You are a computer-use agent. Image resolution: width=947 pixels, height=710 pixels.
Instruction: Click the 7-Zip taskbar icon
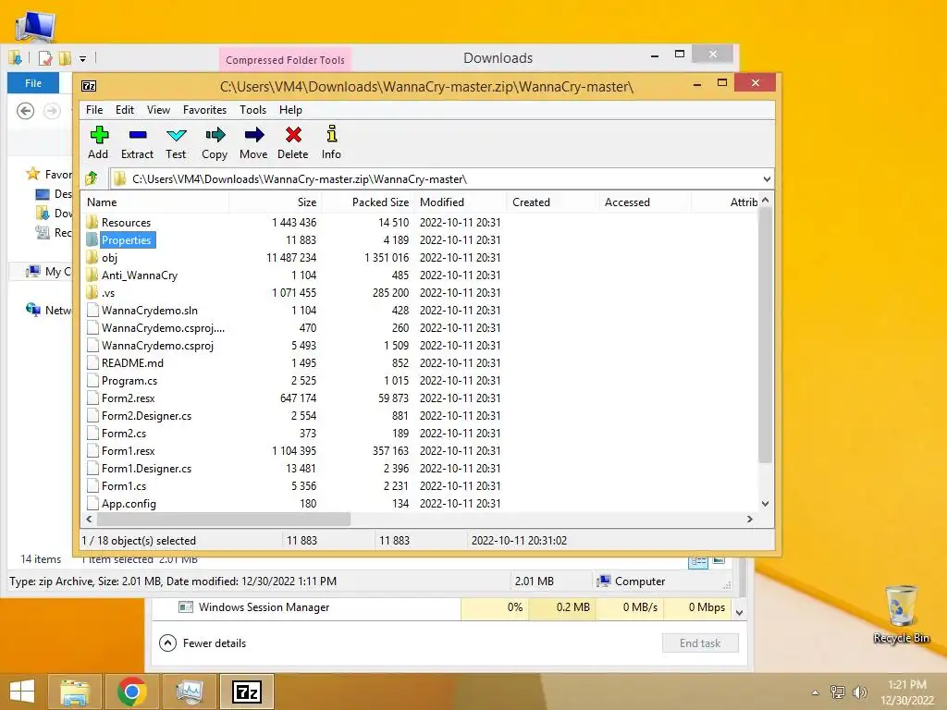tap(246, 692)
